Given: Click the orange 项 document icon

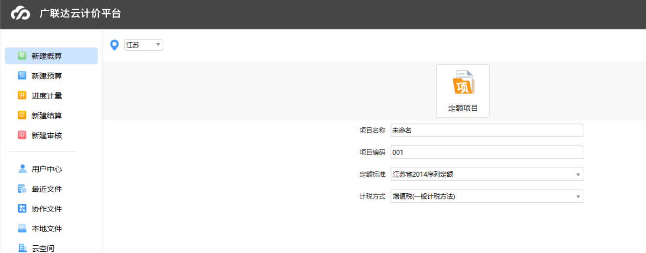Looking at the screenshot, I should point(463,82).
